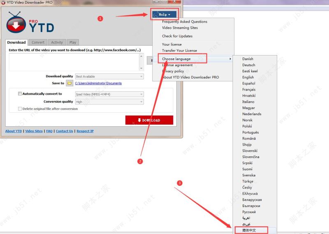Viewport: 329px width, 234px height.
Task: Choose Español language
Action: (x=255, y=83)
